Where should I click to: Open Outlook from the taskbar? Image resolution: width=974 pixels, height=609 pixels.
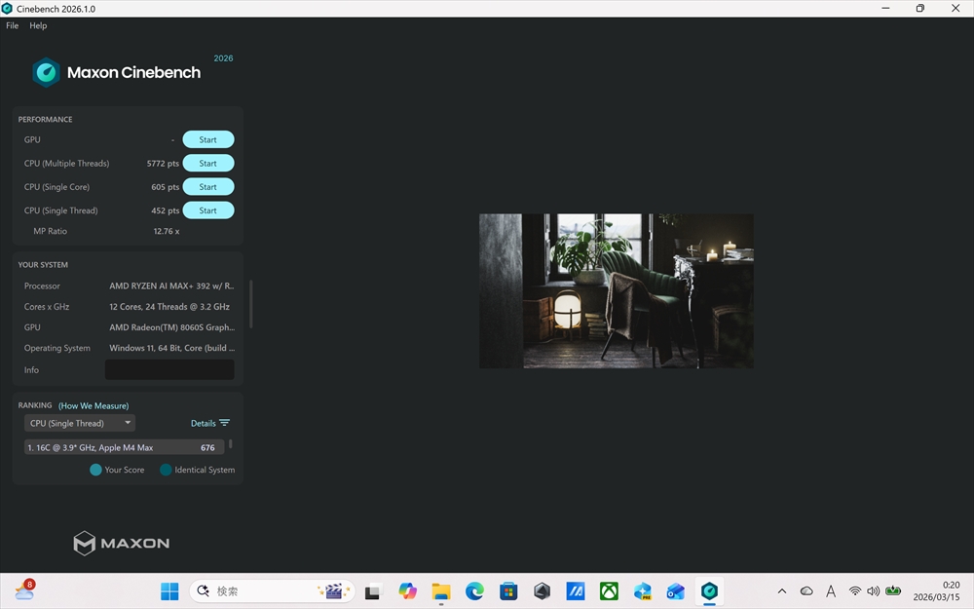(676, 591)
